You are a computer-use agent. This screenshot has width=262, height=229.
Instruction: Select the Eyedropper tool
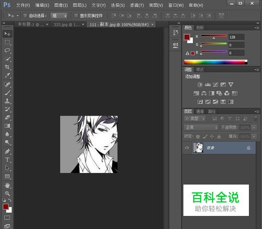(x=7, y=75)
